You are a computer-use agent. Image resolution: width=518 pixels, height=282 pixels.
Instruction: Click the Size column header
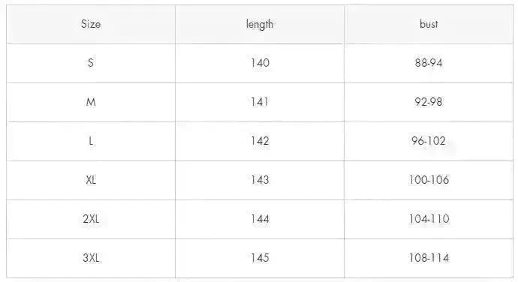click(x=91, y=24)
